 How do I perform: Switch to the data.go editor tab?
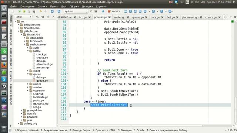pos(155,17)
